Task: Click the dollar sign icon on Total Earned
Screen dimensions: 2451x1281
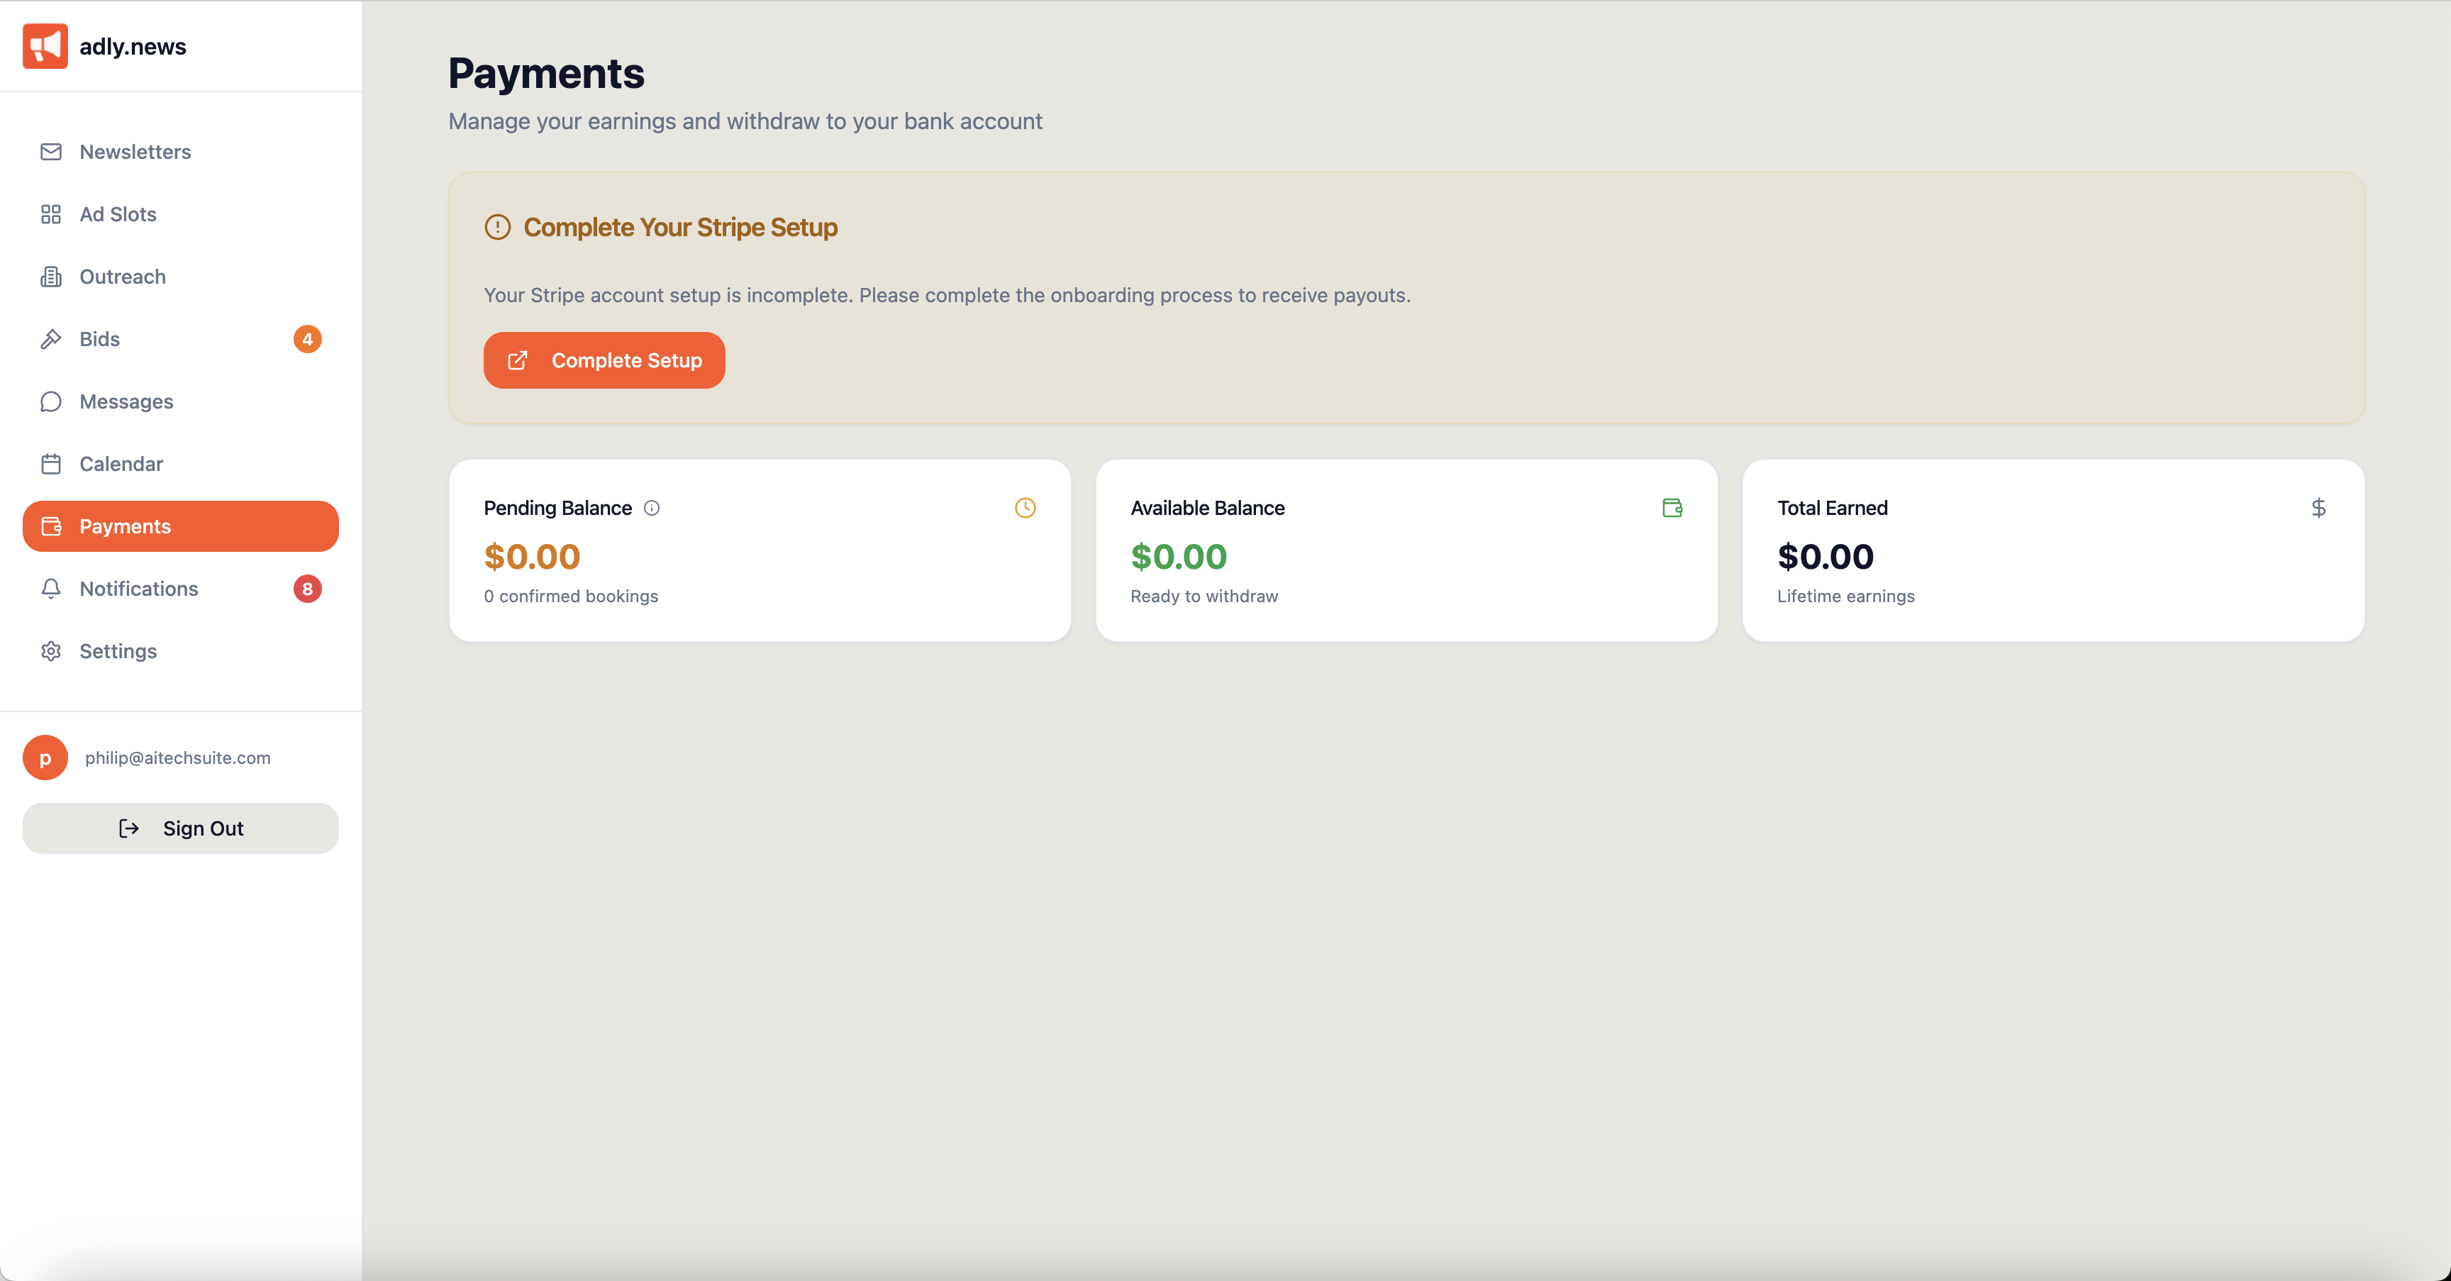Action: click(2319, 508)
